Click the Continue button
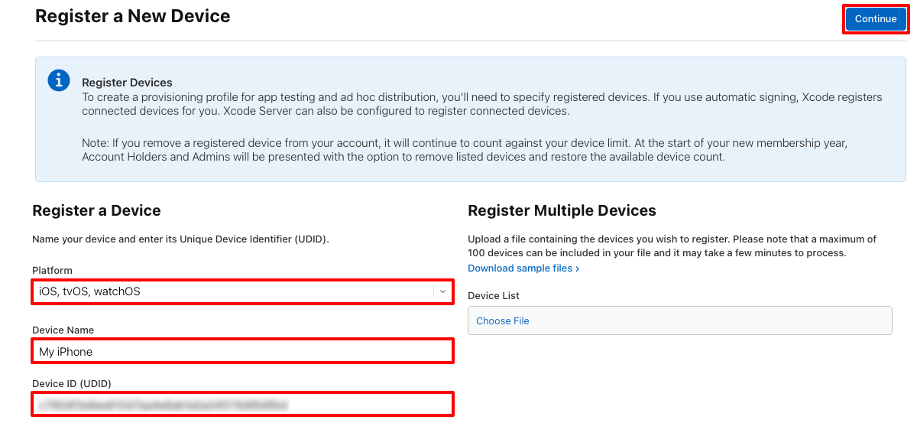This screenshot has width=917, height=423. point(876,19)
